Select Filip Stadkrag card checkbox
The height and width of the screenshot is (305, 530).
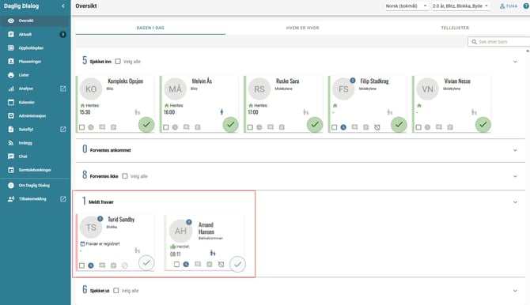[x=335, y=127]
